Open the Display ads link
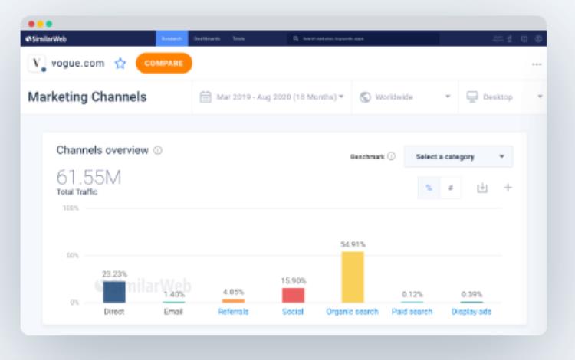Screen dimensions: 575x360 [472, 312]
